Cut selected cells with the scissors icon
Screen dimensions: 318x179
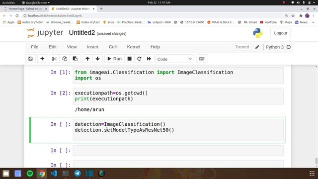[54, 59]
